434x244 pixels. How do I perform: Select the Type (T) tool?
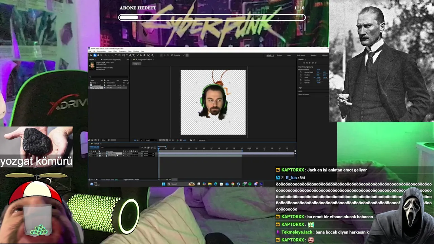pyautogui.click(x=133, y=55)
